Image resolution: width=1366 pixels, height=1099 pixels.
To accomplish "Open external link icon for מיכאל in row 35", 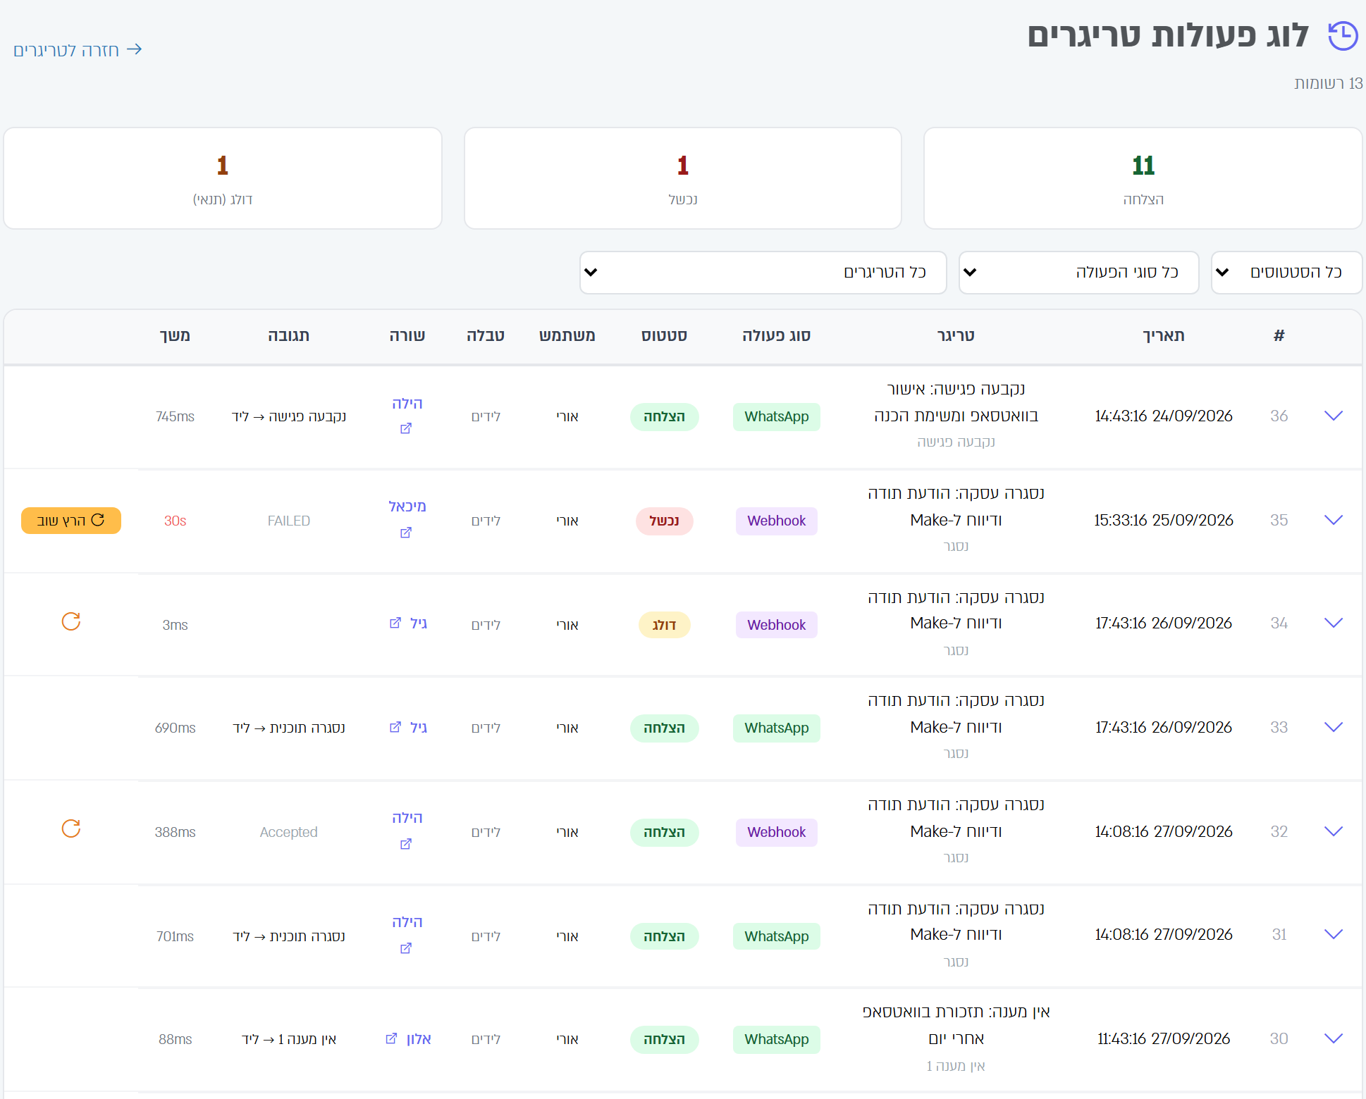I will coord(406,533).
